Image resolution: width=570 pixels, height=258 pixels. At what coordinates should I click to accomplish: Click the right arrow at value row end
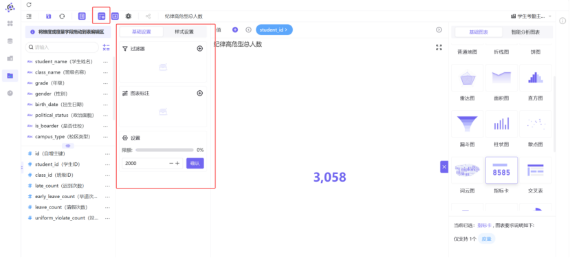pos(439,30)
